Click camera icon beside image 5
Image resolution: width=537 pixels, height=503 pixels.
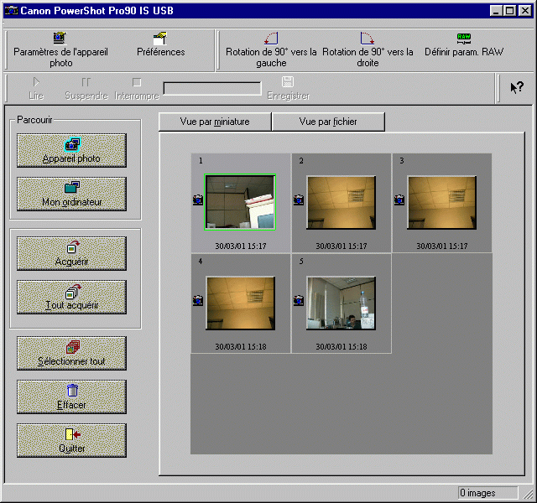pos(299,300)
